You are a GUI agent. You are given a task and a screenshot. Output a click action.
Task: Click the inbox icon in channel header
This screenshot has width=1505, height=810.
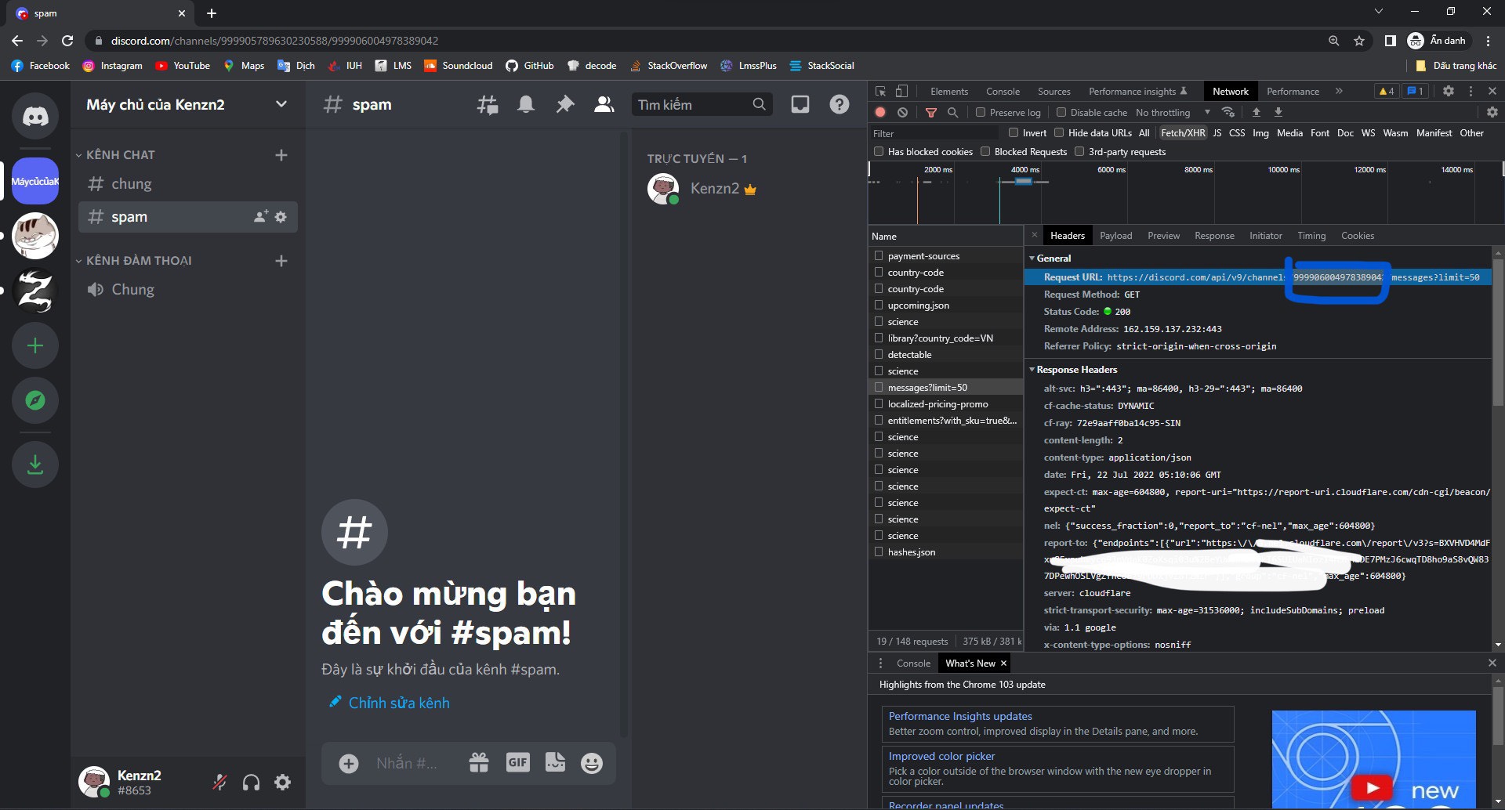800,103
